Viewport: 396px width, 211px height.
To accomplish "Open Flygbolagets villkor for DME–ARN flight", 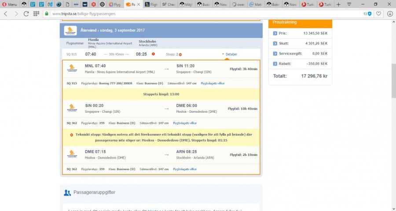I will point(185,169).
